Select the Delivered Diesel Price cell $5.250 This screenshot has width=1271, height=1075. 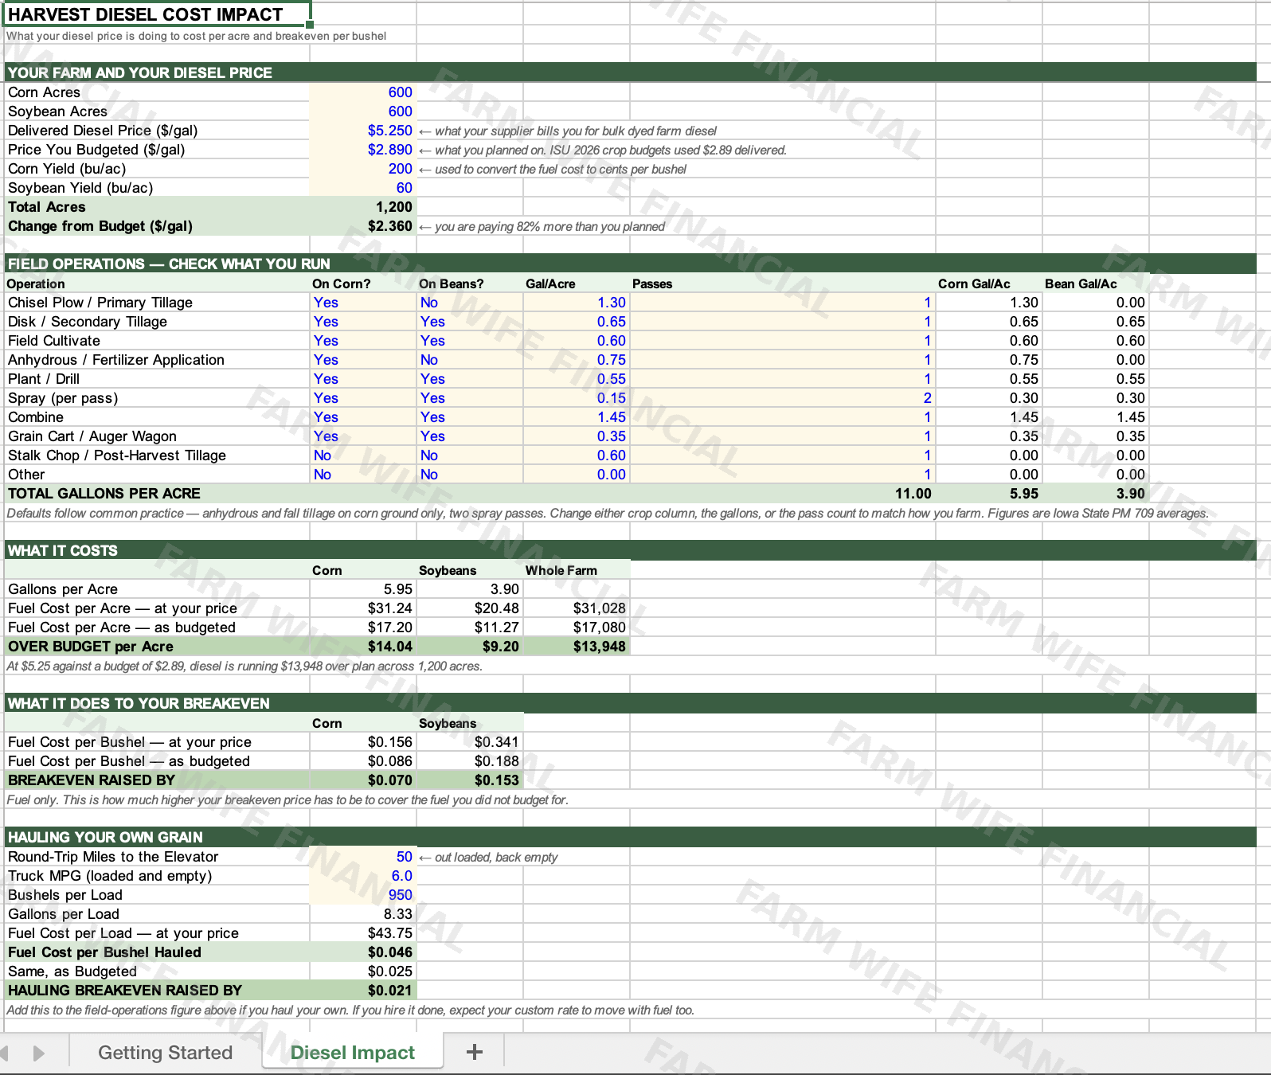[x=363, y=131]
